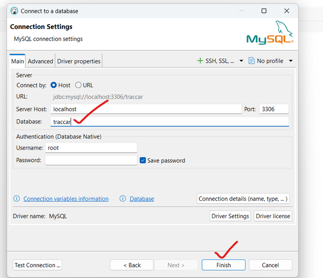Maximize the Connect to a database window
Viewport: 323px width, 278px height.
tap(264, 11)
